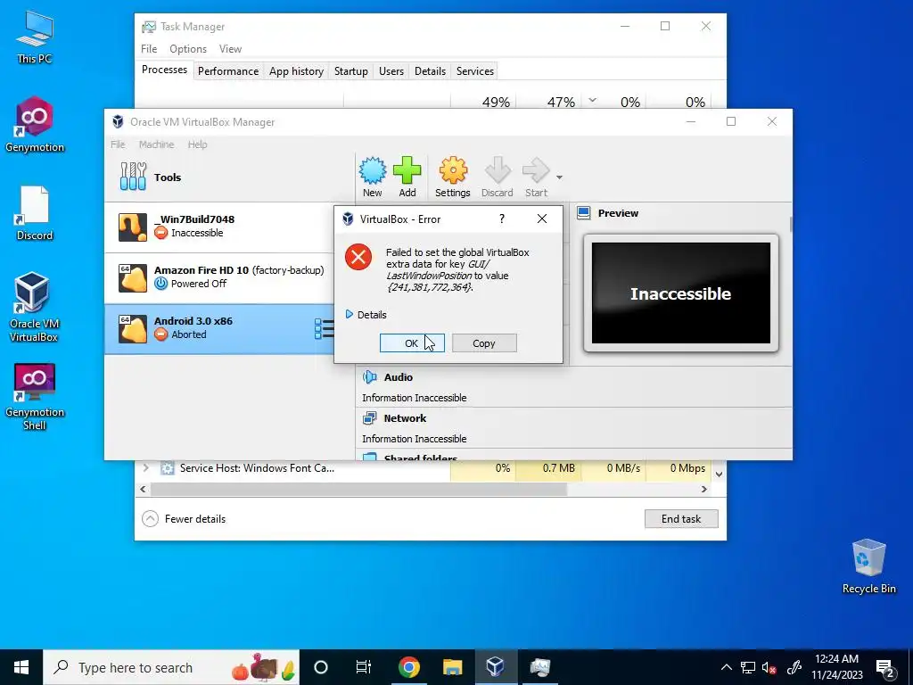913x685 pixels.
Task: Expand Details in the error dialog
Action: [x=366, y=315]
